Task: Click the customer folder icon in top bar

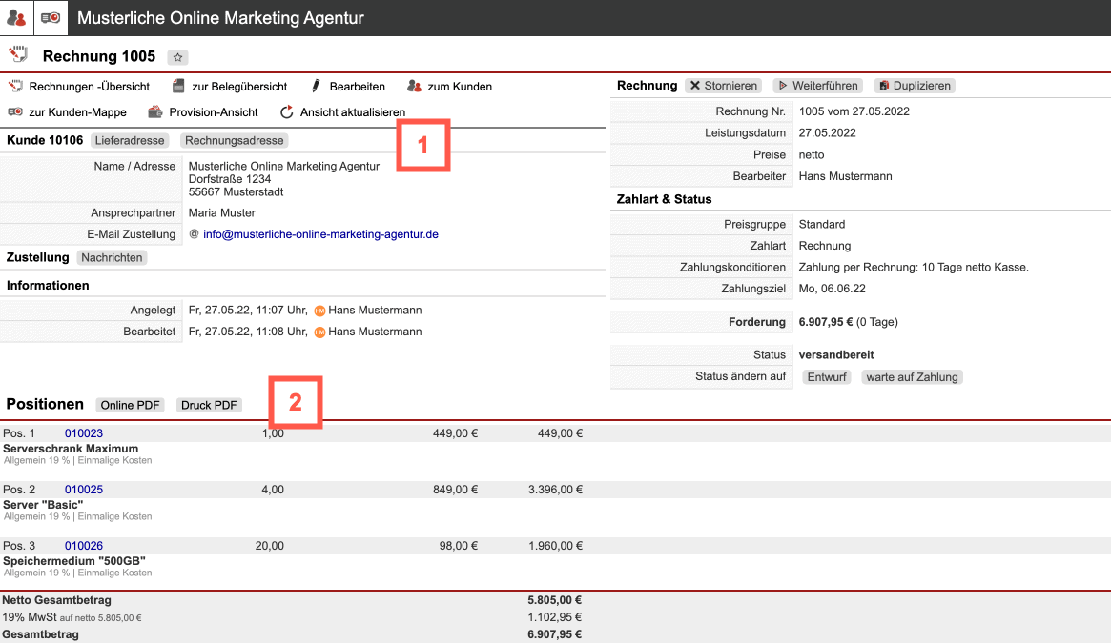Action: point(51,18)
